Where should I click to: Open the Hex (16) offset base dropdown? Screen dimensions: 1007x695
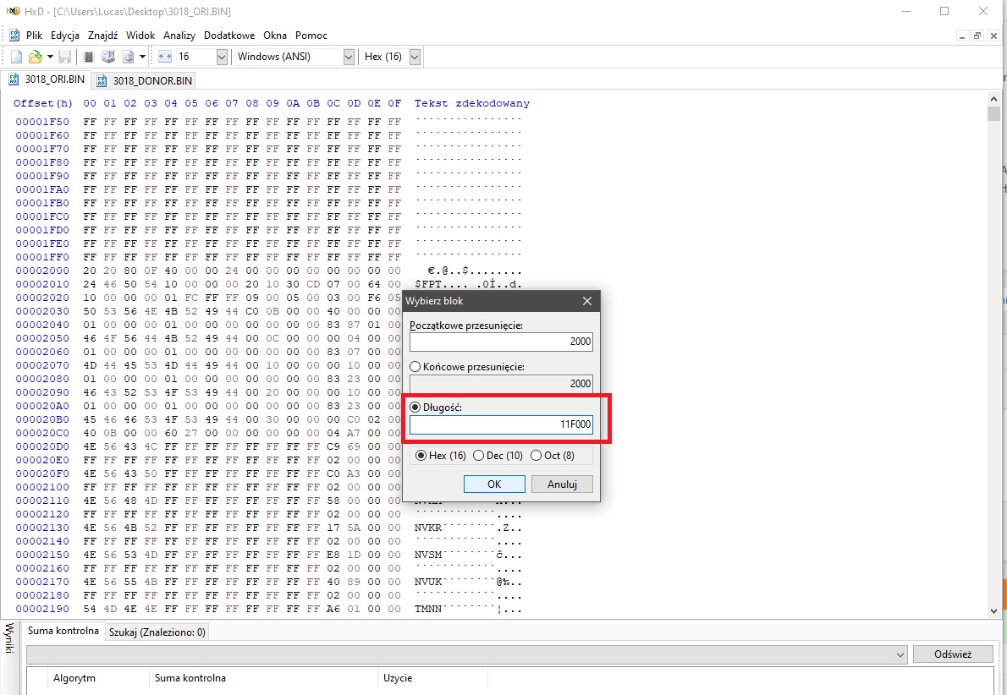point(415,57)
